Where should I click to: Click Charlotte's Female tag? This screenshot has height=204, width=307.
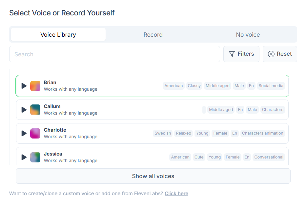(x=220, y=133)
